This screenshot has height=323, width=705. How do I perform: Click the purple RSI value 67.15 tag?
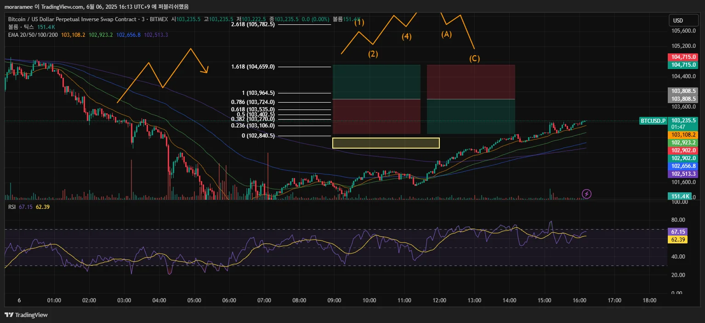677,232
